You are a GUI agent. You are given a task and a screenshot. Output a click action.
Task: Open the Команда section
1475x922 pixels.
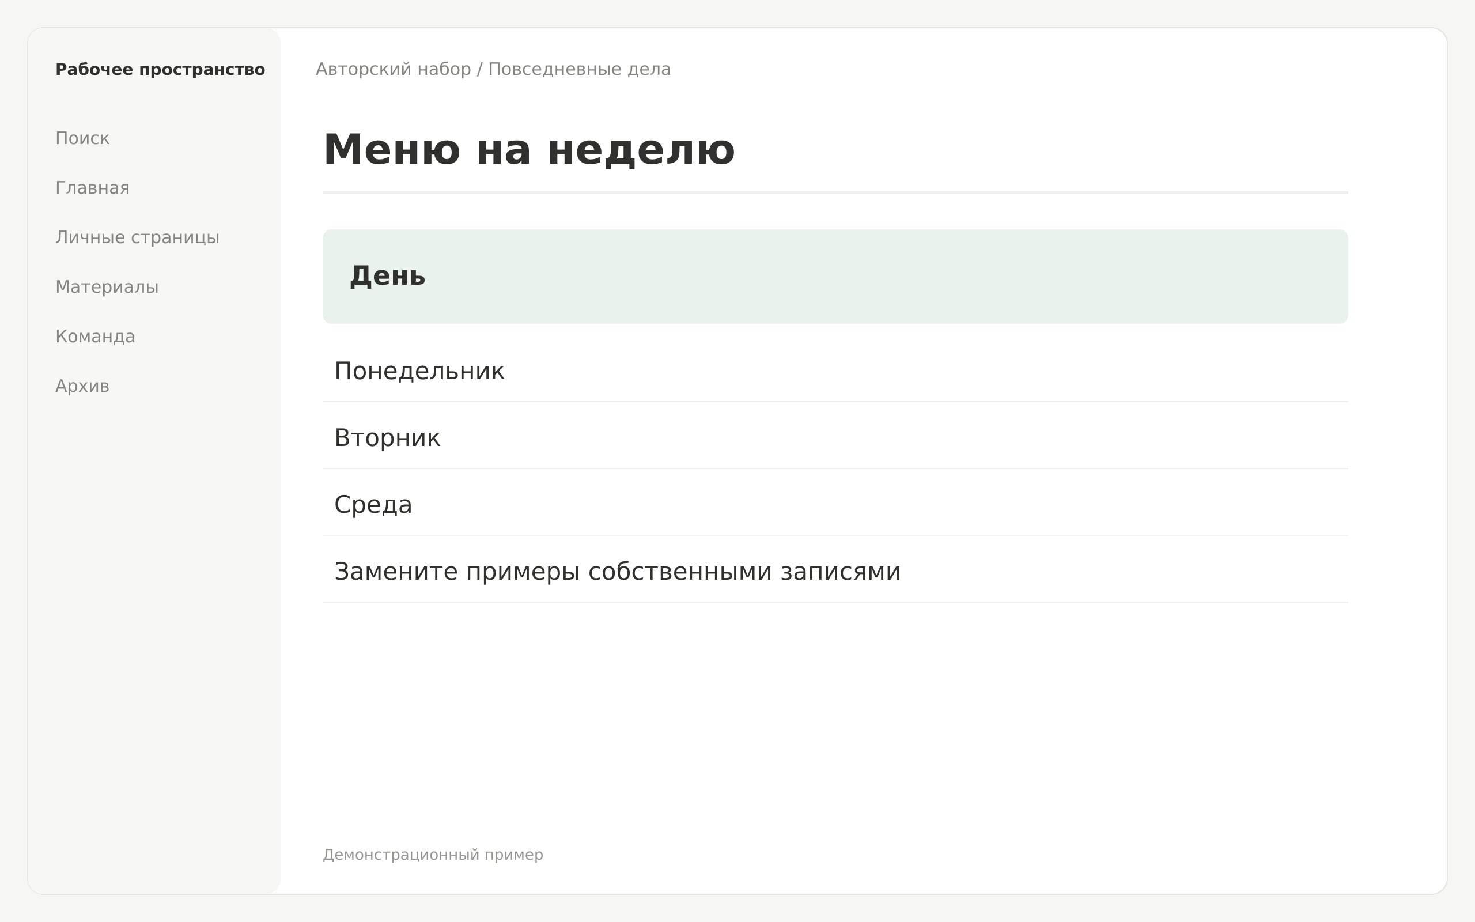click(x=95, y=337)
